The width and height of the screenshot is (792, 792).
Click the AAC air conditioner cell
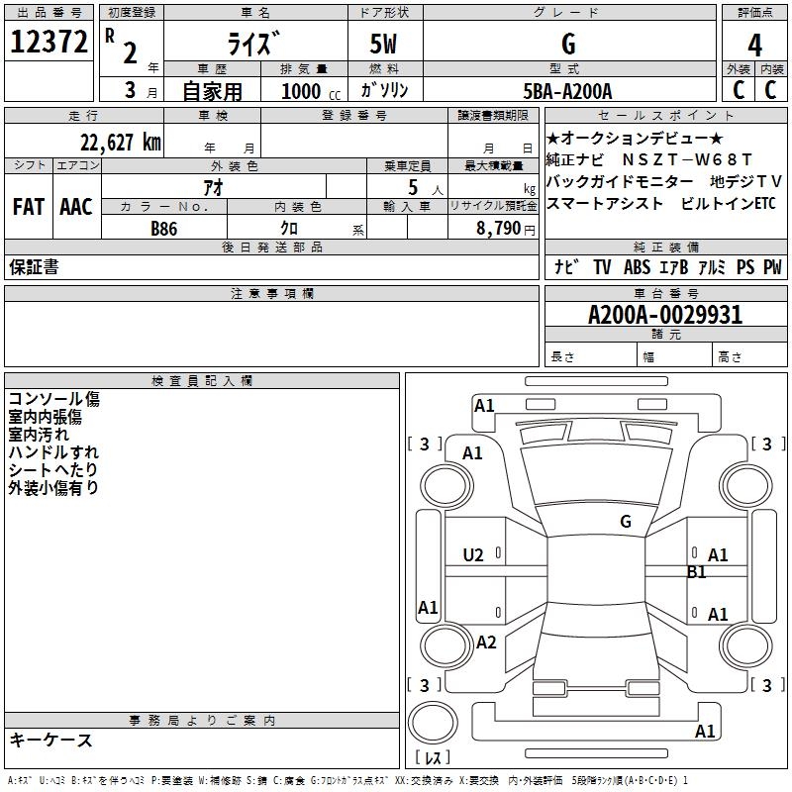(x=76, y=207)
